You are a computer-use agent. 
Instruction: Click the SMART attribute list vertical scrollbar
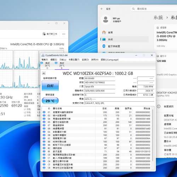[x=153, y=135]
